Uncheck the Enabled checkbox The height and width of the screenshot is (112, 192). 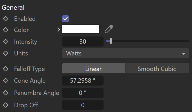coord(65,19)
